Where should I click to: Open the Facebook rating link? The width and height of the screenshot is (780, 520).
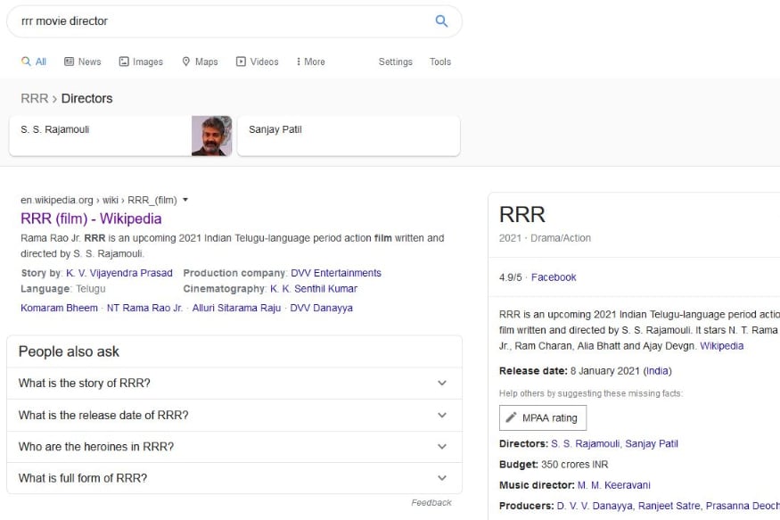tap(554, 277)
